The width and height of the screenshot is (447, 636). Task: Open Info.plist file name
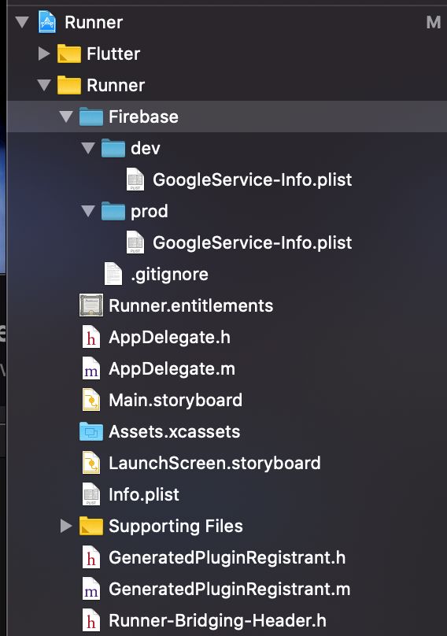pos(144,495)
